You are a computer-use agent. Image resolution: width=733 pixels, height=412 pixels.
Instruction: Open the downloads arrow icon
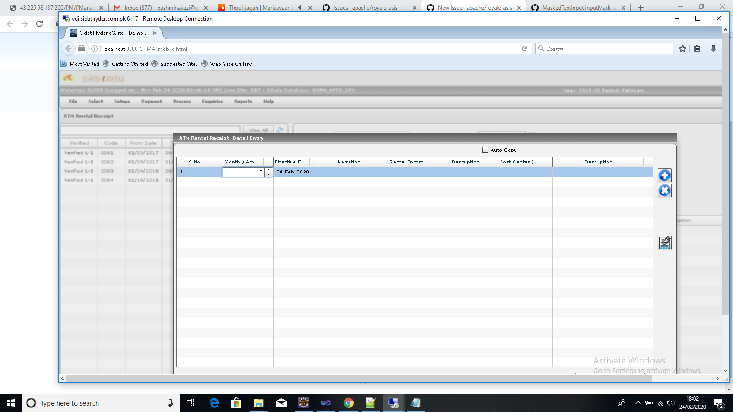coord(713,49)
